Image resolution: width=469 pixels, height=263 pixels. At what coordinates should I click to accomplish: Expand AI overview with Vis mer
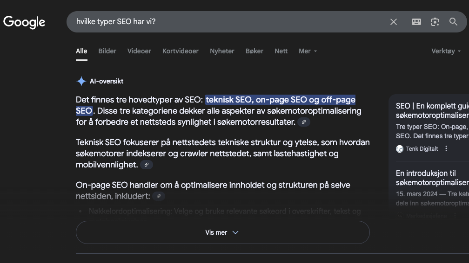click(222, 232)
